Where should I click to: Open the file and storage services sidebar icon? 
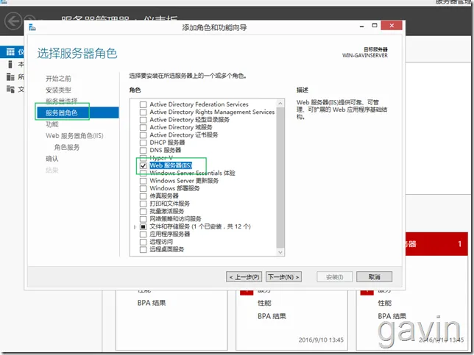click(10, 89)
